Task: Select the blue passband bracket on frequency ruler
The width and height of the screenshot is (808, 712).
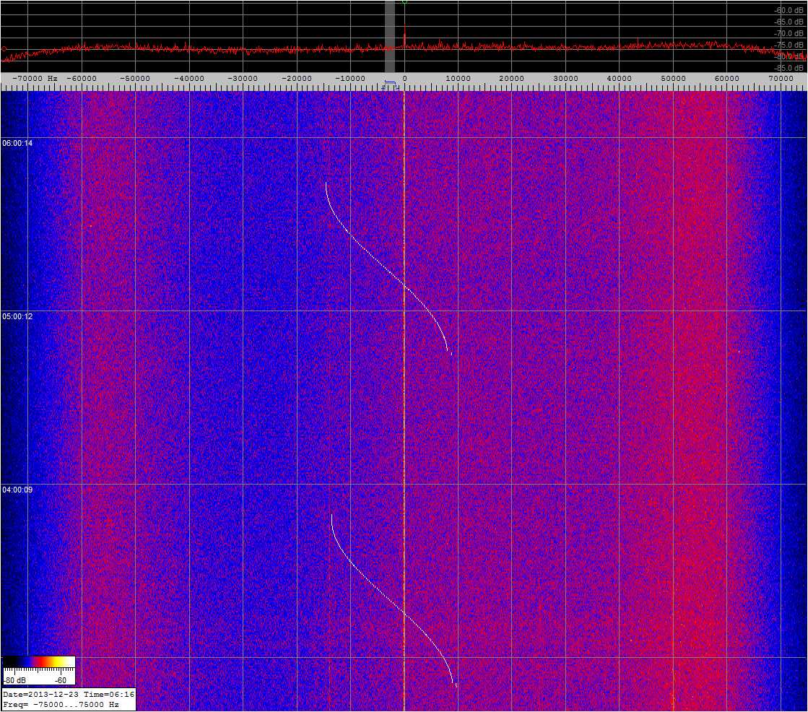Action: tap(390, 85)
